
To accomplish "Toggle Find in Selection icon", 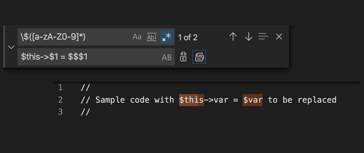I will click(263, 36).
